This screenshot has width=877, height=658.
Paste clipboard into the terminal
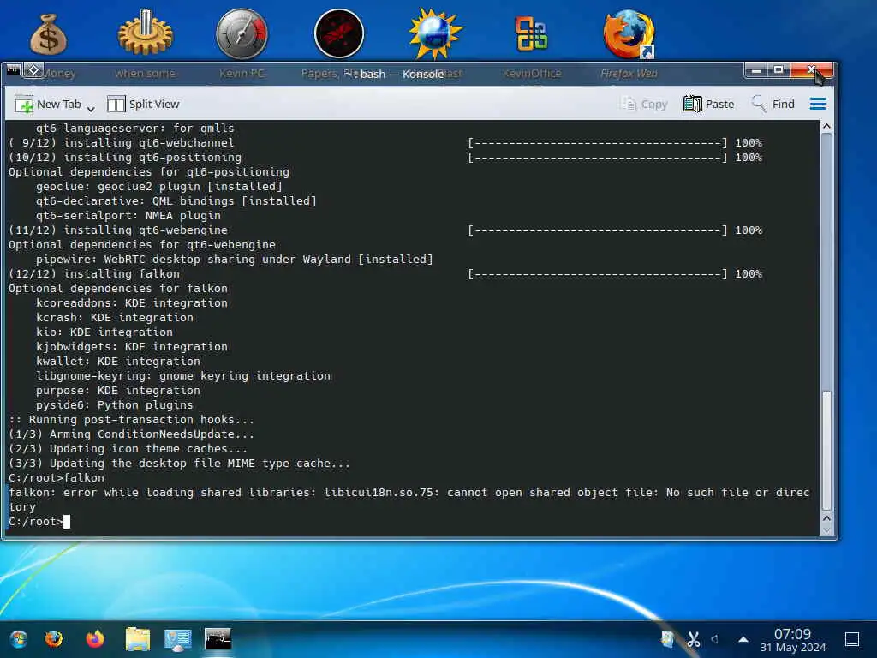click(708, 104)
